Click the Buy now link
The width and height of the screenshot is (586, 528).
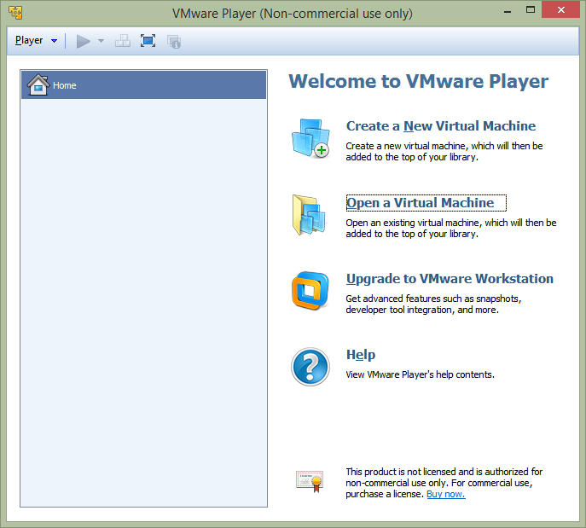[446, 494]
